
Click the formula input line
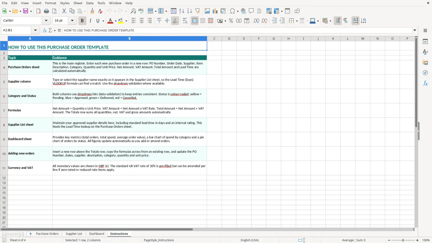click(237, 30)
